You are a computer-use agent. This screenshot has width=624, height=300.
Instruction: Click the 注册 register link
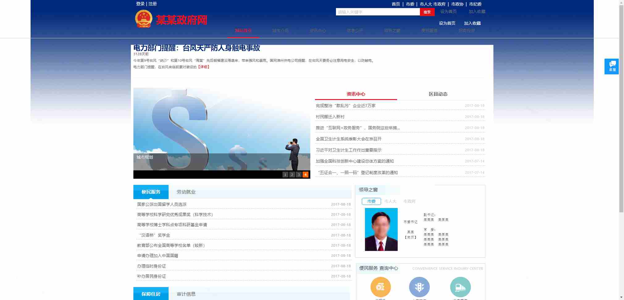click(153, 4)
